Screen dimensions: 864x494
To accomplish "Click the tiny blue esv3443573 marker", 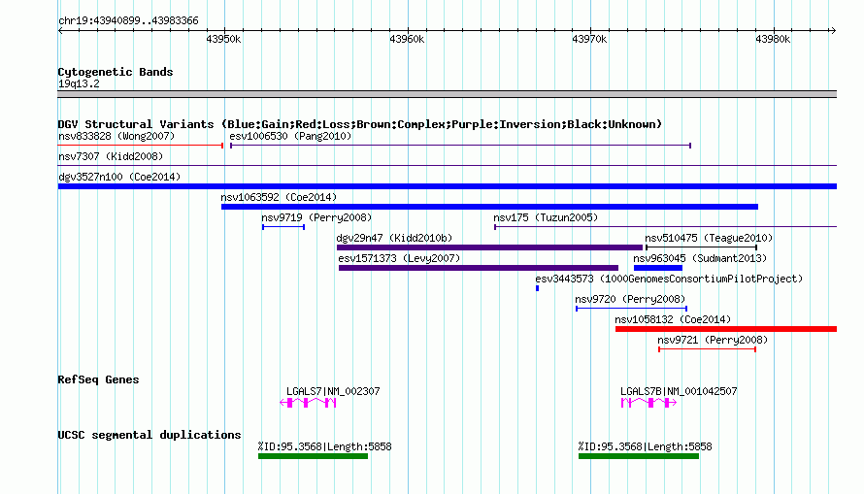I will (537, 288).
